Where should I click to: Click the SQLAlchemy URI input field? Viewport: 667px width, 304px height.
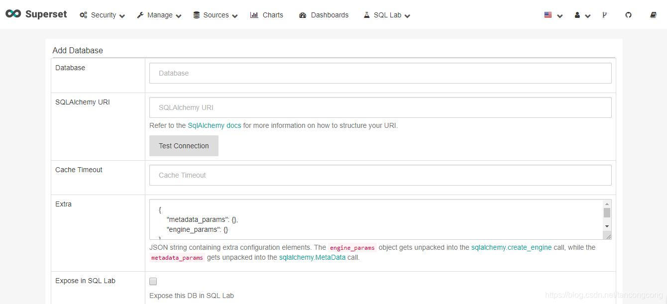[x=380, y=107]
